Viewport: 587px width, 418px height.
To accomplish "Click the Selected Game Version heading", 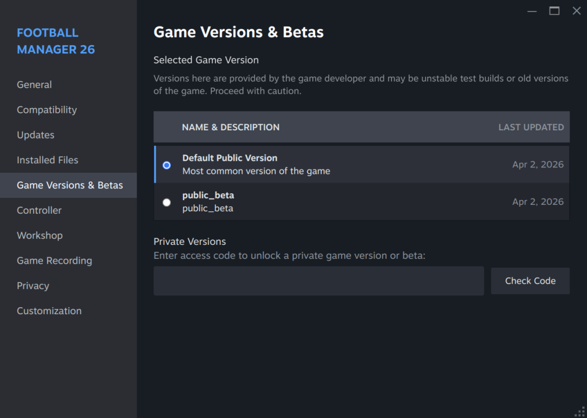I will [206, 60].
